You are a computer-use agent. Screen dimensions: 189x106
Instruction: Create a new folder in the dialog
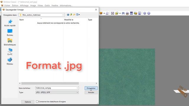[x=74, y=15]
